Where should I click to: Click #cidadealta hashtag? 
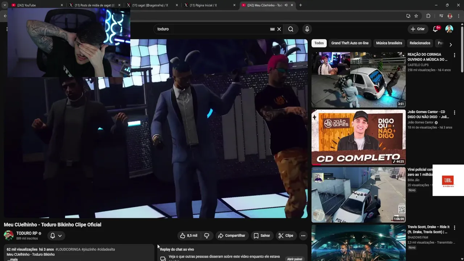click(x=106, y=249)
